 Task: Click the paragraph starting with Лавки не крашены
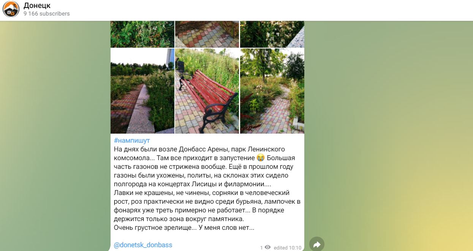click(x=207, y=206)
